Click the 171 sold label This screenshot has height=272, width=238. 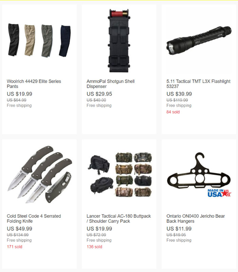15,247
